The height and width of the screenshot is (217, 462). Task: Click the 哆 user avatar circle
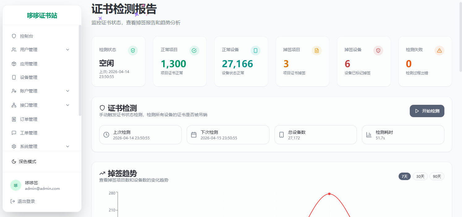click(16, 186)
